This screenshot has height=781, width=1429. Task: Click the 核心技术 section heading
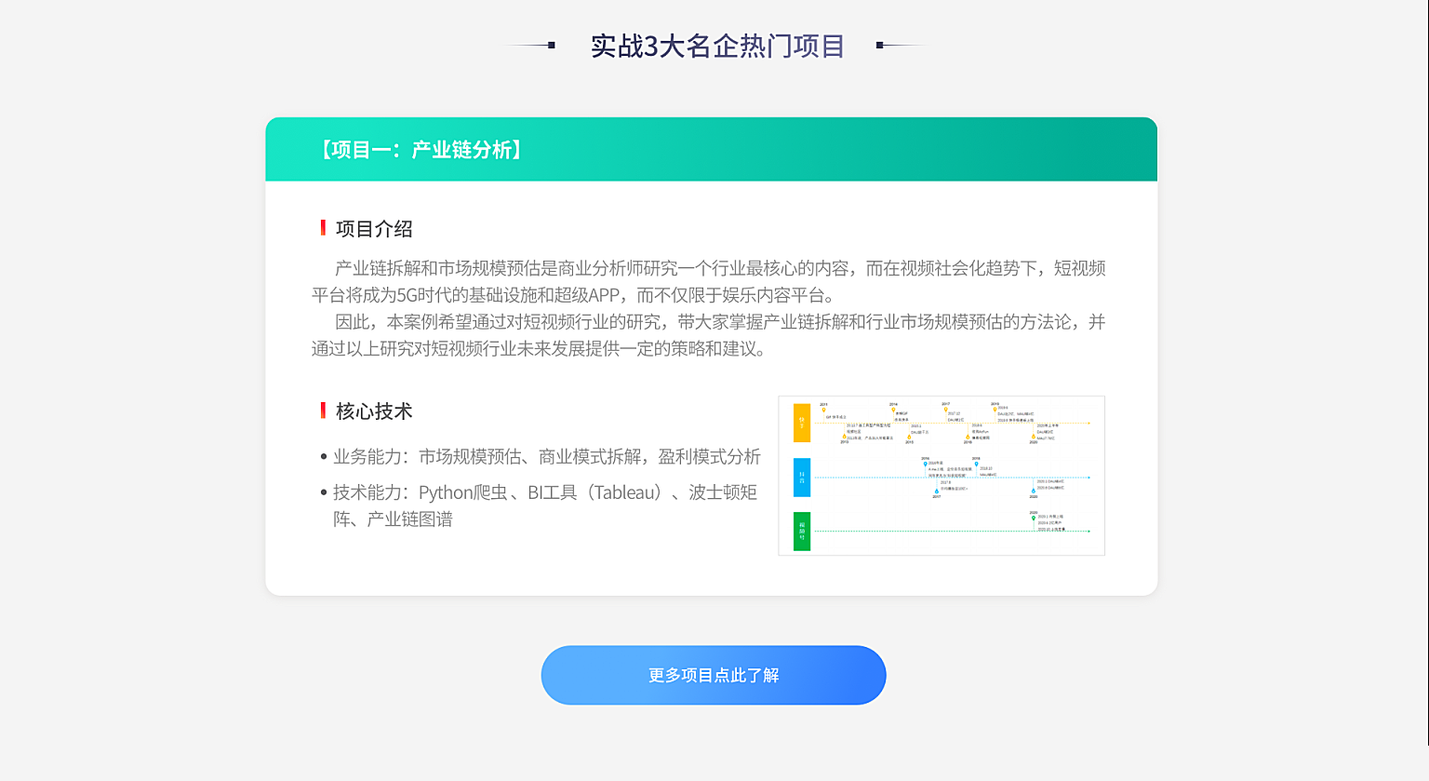pyautogui.click(x=374, y=411)
